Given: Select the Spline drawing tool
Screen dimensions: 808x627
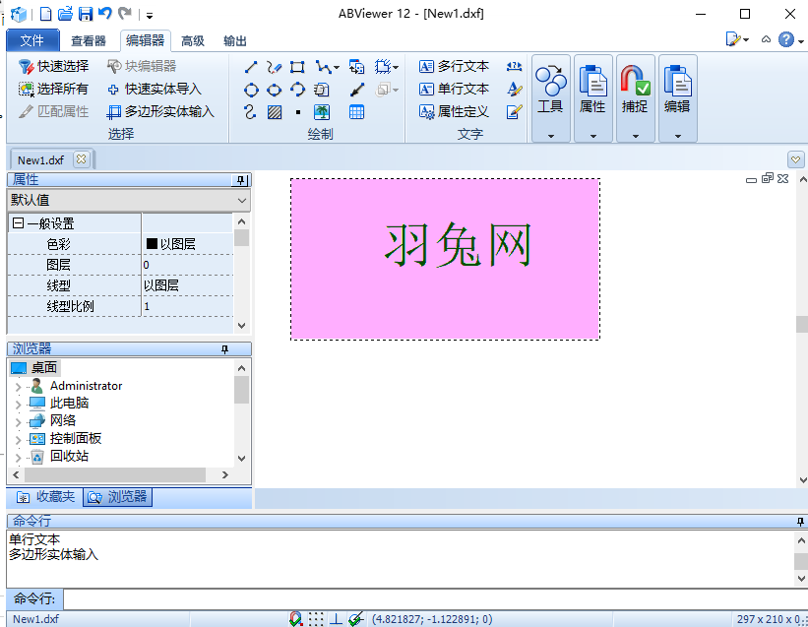Looking at the screenshot, I should [249, 111].
